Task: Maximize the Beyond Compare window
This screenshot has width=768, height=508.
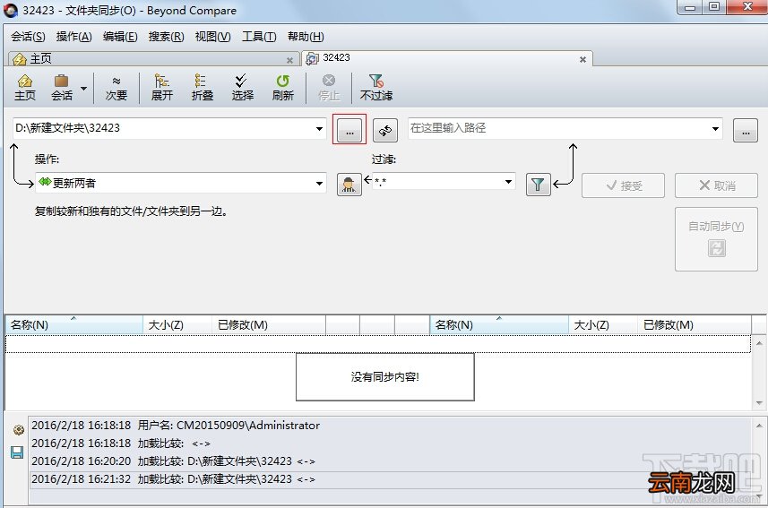Action: (714, 7)
